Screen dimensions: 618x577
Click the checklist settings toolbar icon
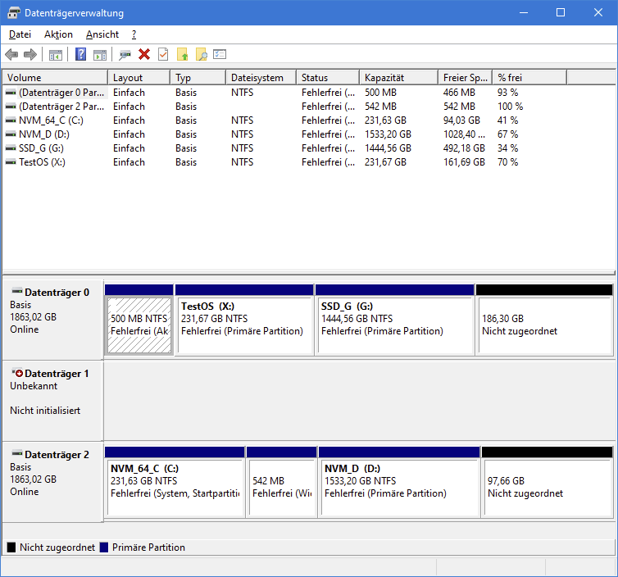[220, 54]
